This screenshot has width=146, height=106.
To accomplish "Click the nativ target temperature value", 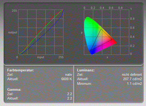I will pyautogui.click(x=69, y=75).
